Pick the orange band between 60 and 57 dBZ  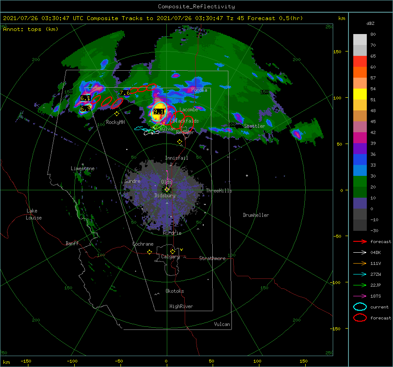[x=360, y=72]
